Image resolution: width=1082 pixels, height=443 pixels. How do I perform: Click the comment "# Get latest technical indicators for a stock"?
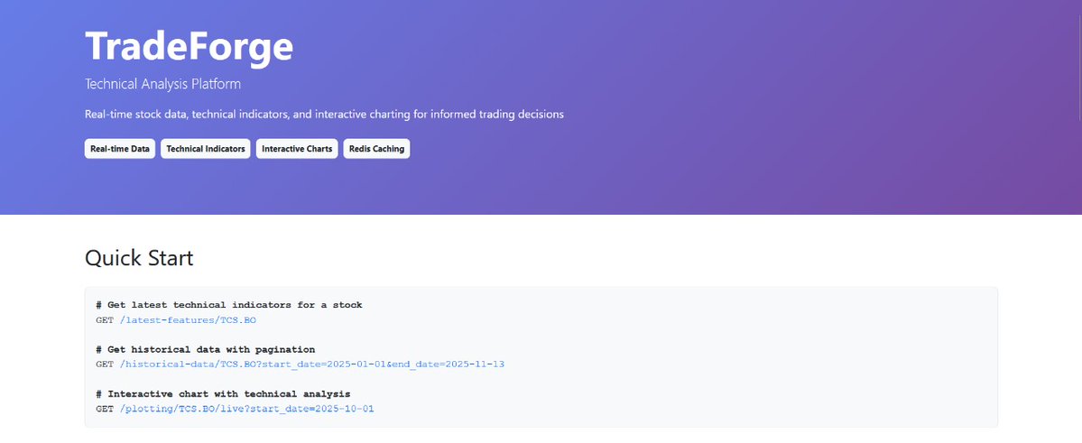click(229, 305)
